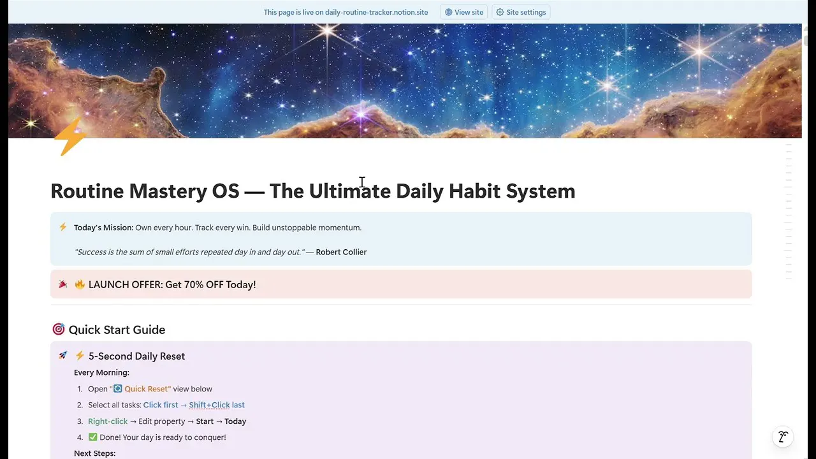Click the View site button

[463, 12]
